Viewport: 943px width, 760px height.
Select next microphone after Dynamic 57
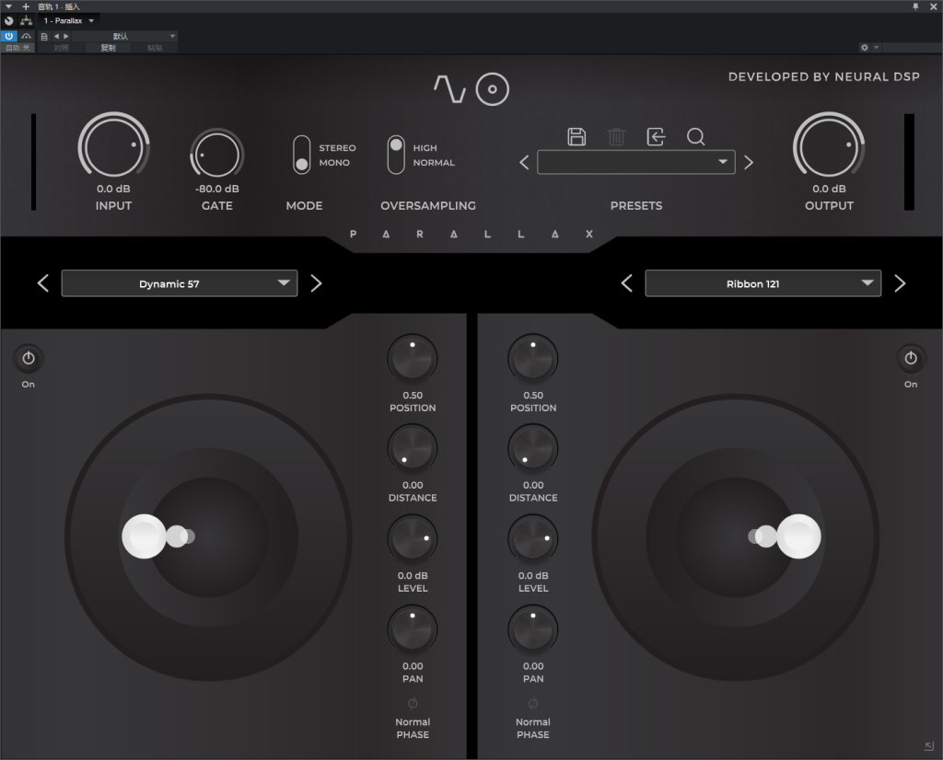coord(316,283)
